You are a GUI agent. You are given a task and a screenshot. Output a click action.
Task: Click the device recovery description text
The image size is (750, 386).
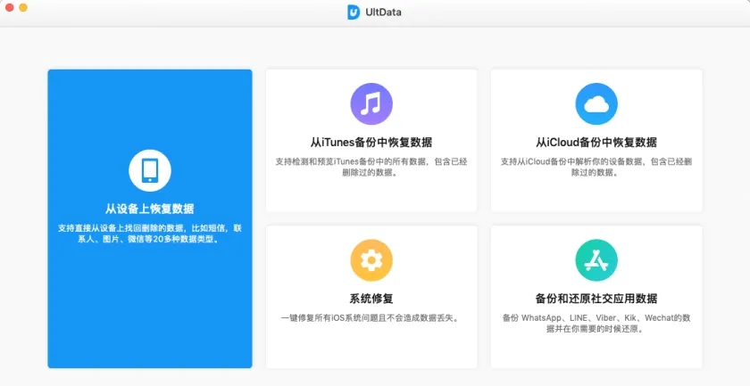click(x=149, y=234)
